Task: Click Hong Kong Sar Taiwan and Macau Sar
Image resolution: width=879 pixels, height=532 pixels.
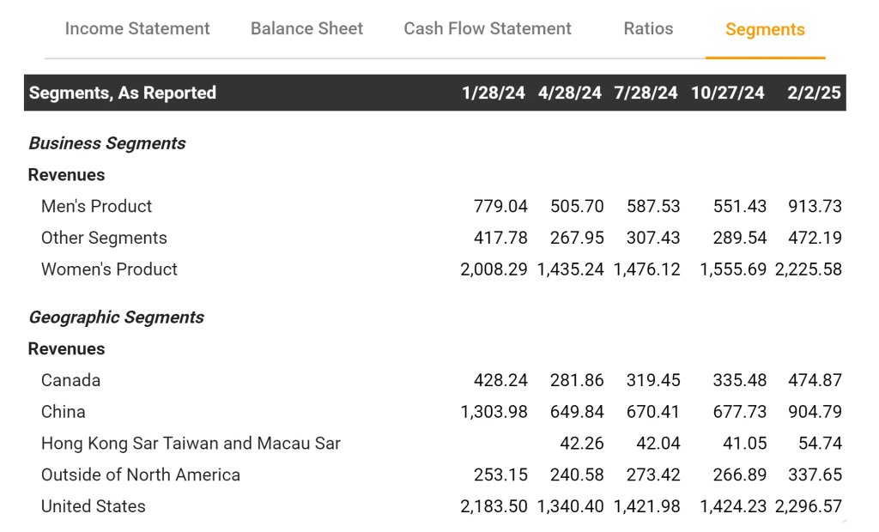Action: click(x=191, y=444)
